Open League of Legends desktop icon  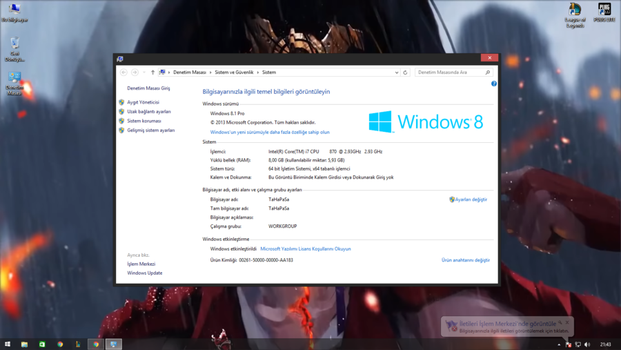point(575,15)
